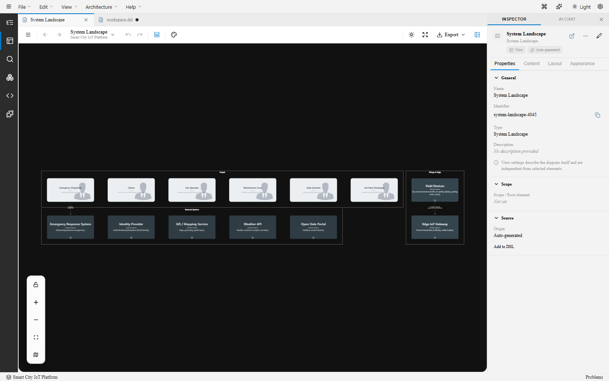Open the Architecture menu
Image resolution: width=609 pixels, height=381 pixels.
101,7
